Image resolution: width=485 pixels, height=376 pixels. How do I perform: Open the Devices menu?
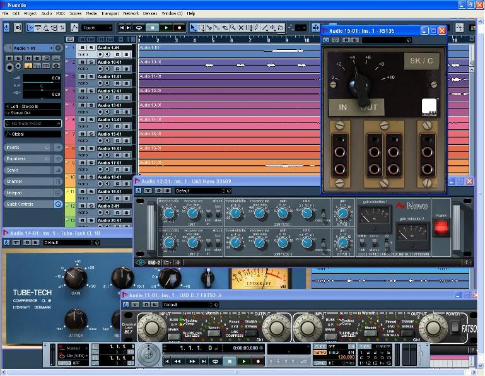pyautogui.click(x=150, y=14)
